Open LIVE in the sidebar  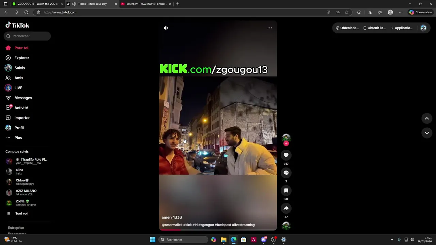18,88
